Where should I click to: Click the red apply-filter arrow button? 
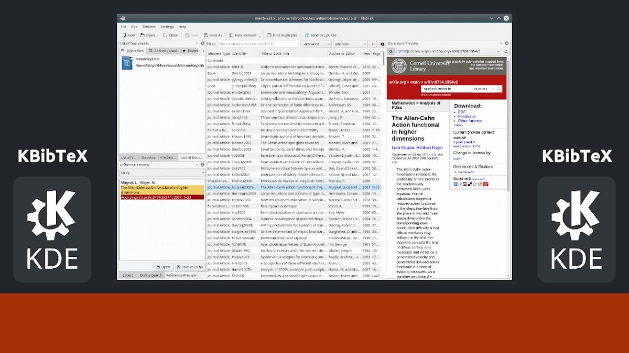point(373,44)
